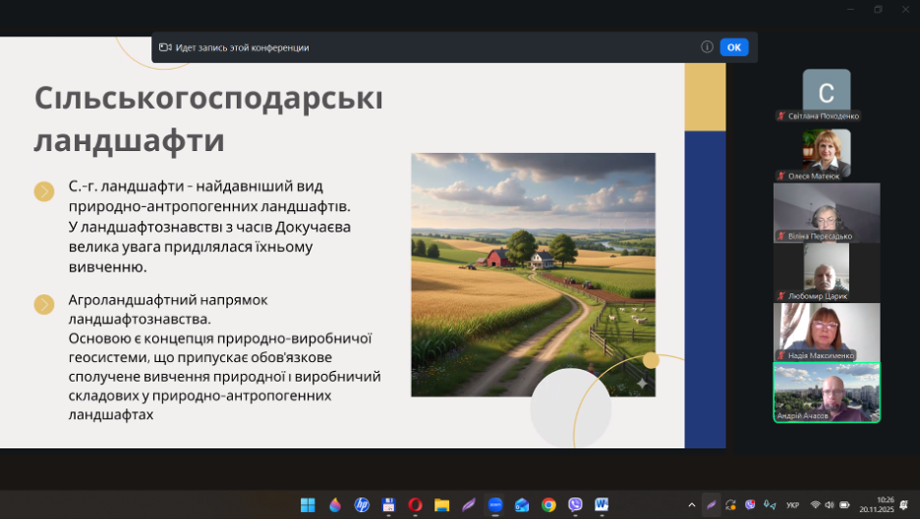Select Андрій Ачасов active speaker tile

(x=826, y=392)
